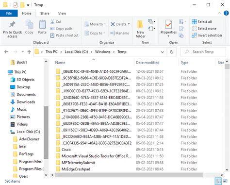Click Select none in ribbon
The height and width of the screenshot is (185, 230).
[x=204, y=29]
